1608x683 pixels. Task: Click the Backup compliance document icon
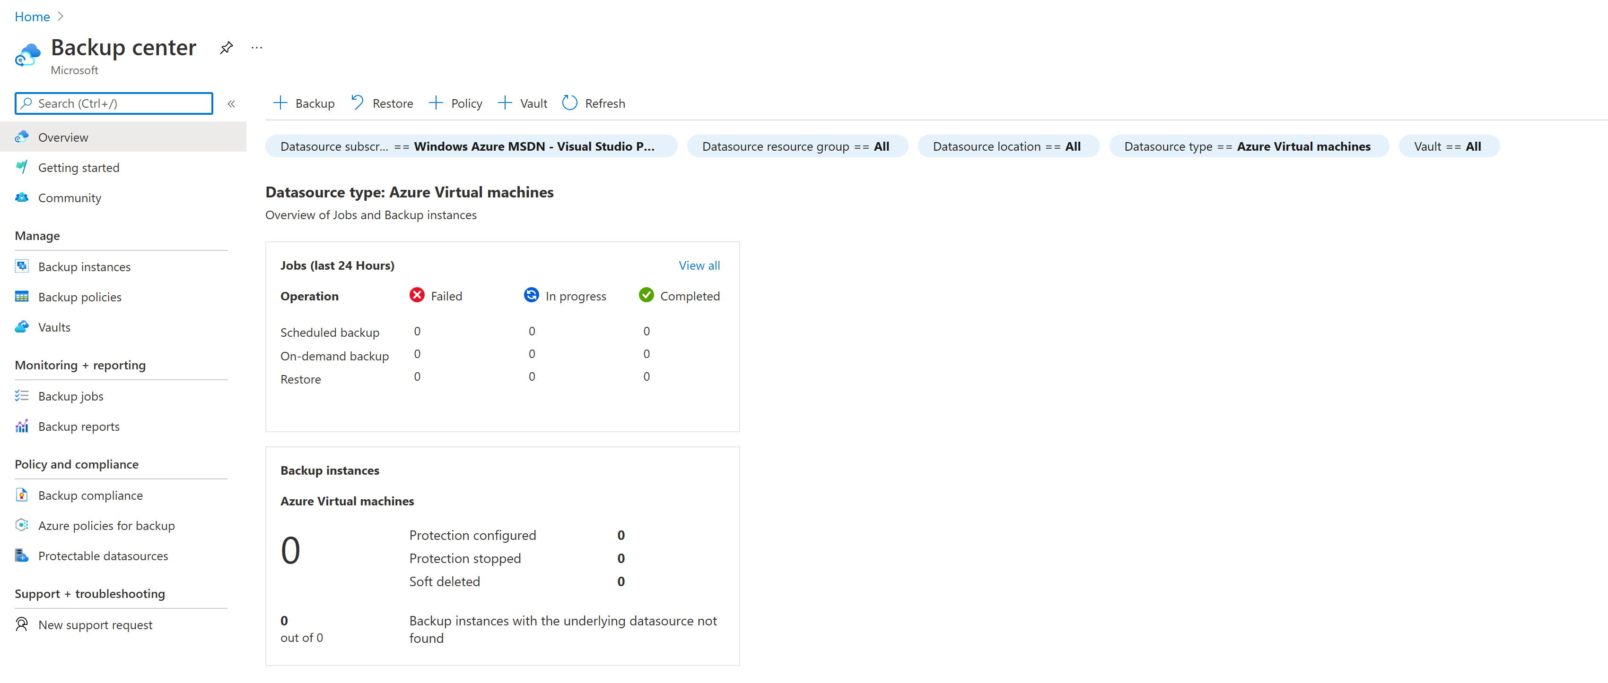pyautogui.click(x=22, y=495)
